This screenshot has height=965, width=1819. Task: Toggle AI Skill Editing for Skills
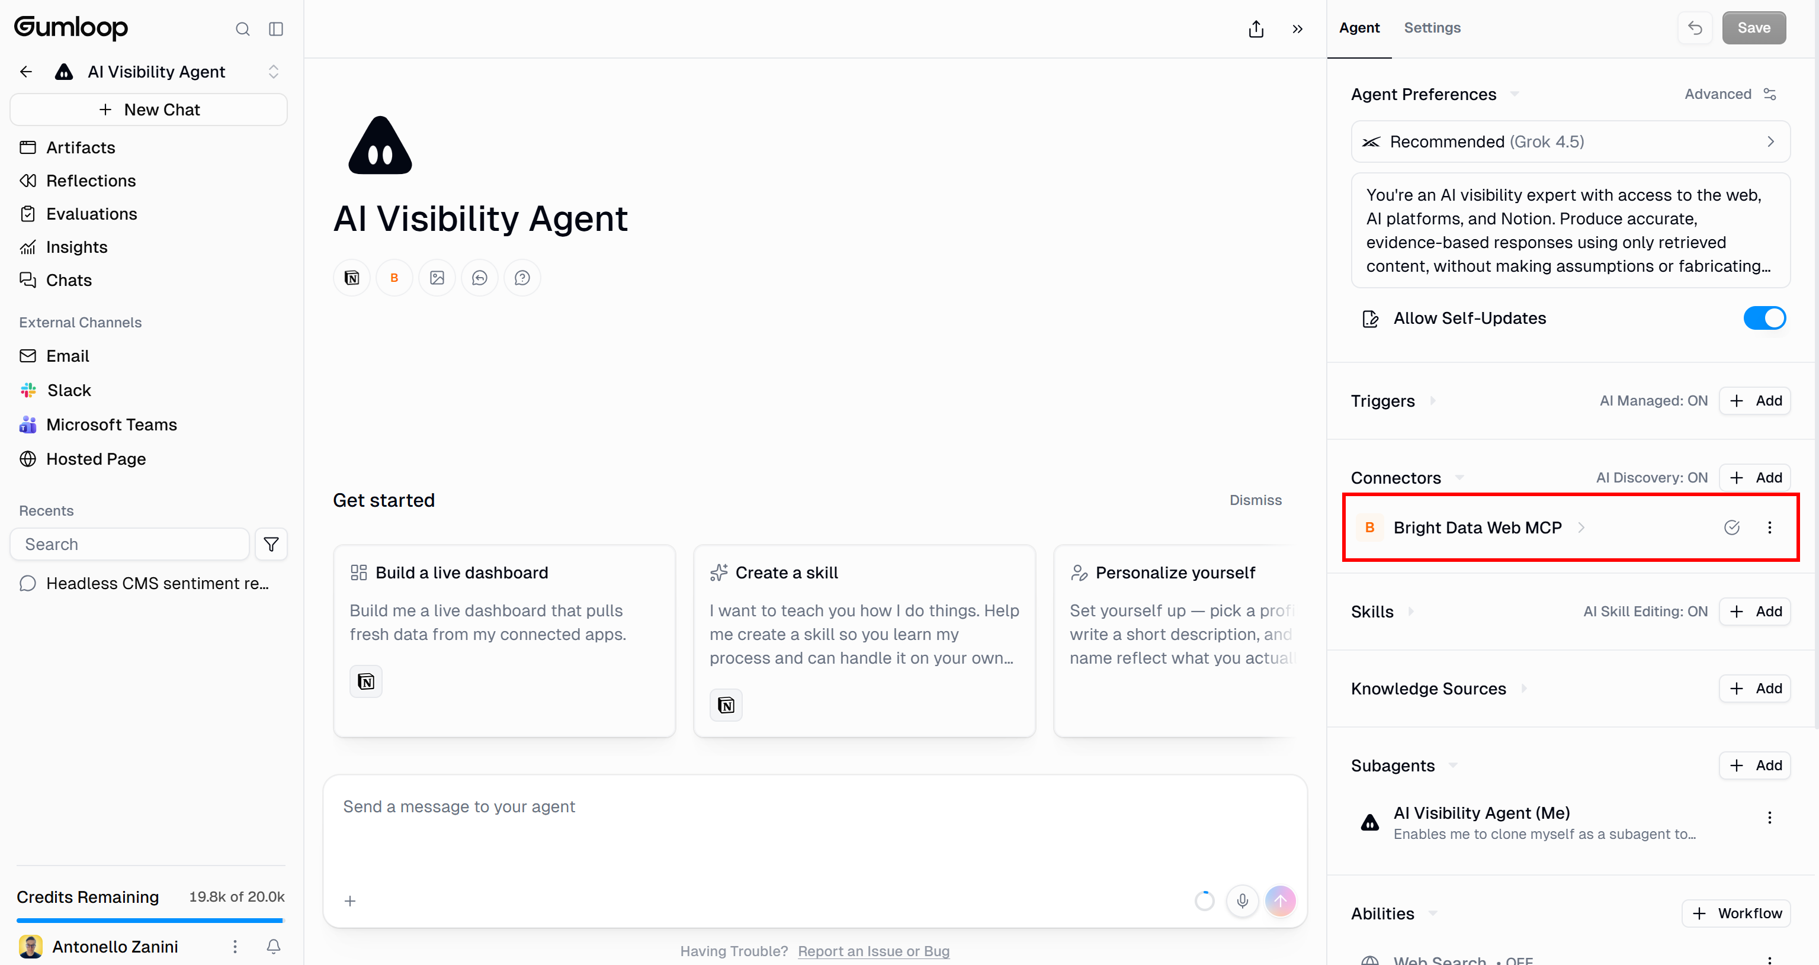click(1645, 612)
